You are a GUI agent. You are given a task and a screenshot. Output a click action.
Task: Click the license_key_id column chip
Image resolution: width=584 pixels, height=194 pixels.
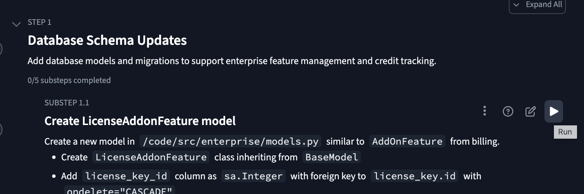coord(126,176)
